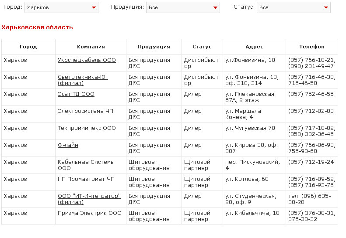Screen dimensions: 346x238
Task: Click the address ул.Фонвизина, 18
Action: point(250,60)
